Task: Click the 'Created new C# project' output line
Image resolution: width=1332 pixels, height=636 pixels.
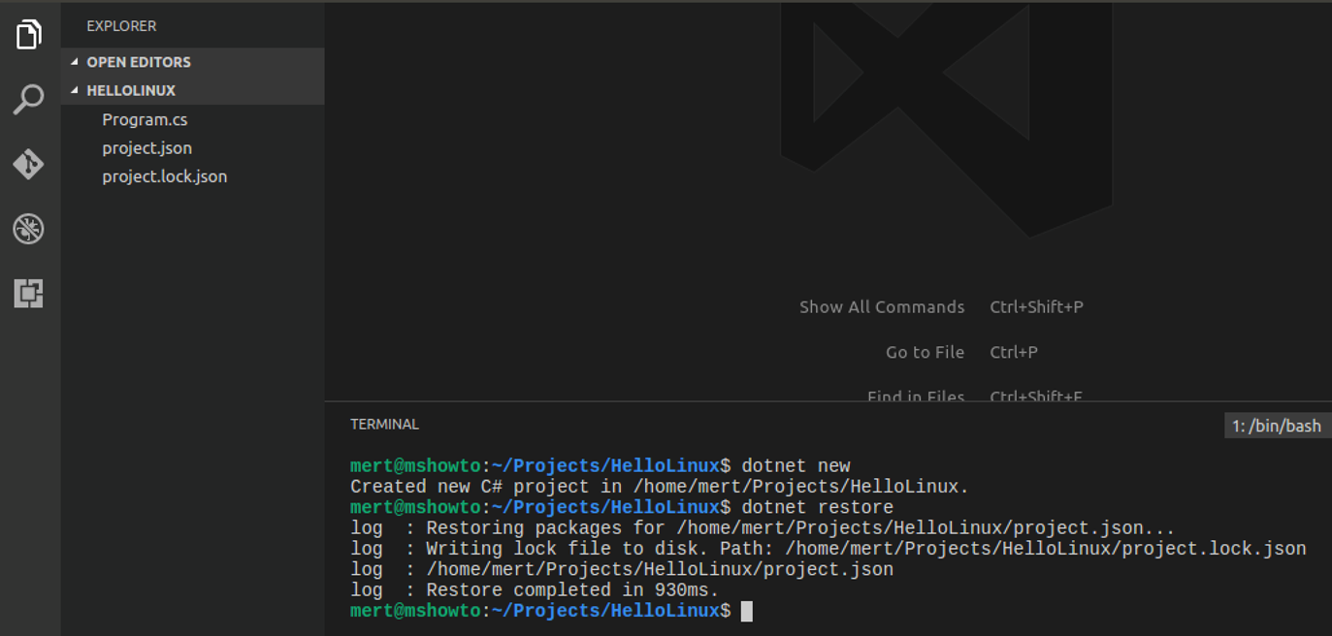Action: [x=660, y=487]
